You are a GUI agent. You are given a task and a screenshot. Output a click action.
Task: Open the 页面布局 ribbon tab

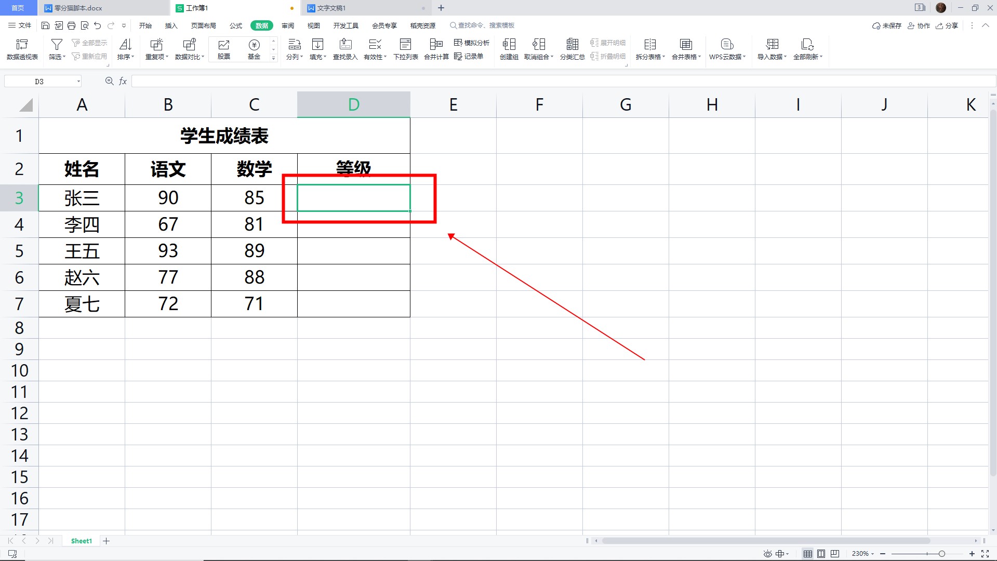(203, 25)
